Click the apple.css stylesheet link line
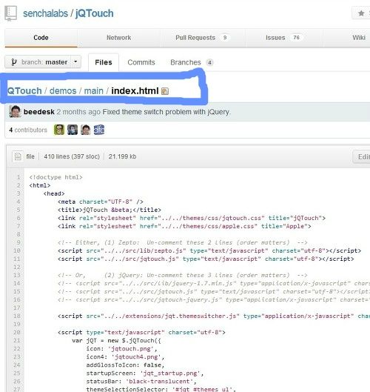Image resolution: width=370 pixels, height=392 pixels. [184, 226]
